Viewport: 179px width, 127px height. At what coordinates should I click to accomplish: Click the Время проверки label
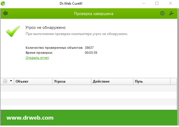pyautogui.click(x=39, y=53)
